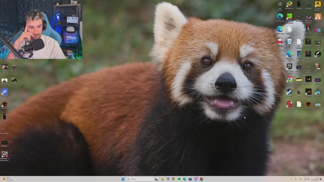The width and height of the screenshot is (324, 182).
Task: Open the Recycle Bin (Koš)
Action: pyautogui.click(x=289, y=42)
